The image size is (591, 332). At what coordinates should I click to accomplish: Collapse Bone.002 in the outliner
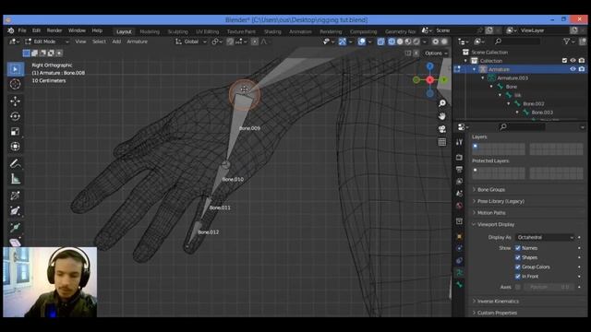tap(509, 103)
